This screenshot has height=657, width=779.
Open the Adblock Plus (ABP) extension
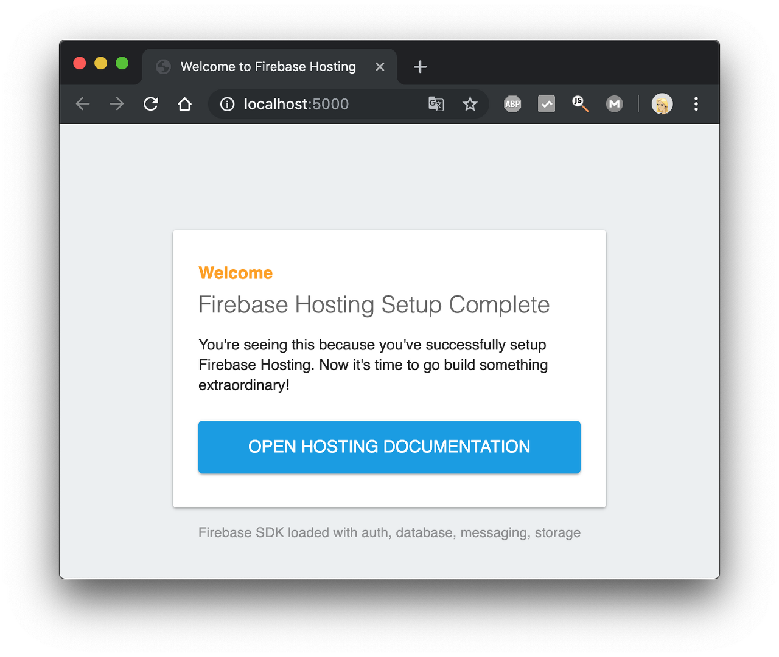pos(512,104)
